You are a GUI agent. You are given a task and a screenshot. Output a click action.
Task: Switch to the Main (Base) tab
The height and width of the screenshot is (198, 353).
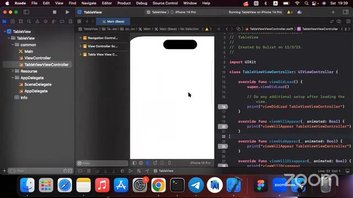[113, 21]
